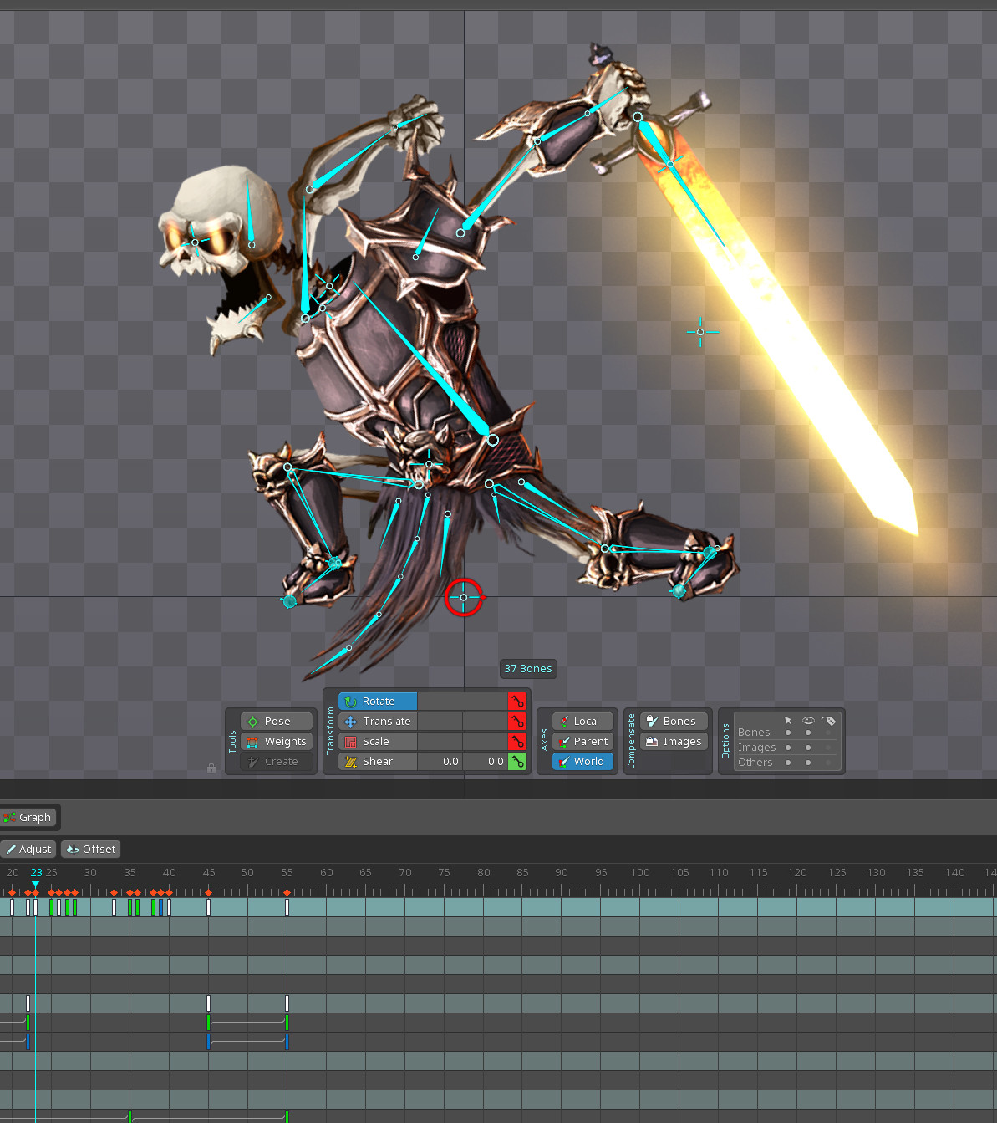
Task: Select the Scale tool
Action: click(377, 741)
